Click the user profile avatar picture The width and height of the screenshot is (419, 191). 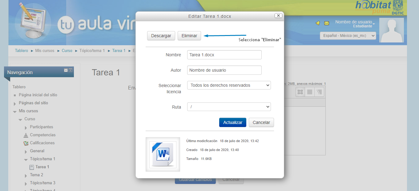tap(391, 30)
